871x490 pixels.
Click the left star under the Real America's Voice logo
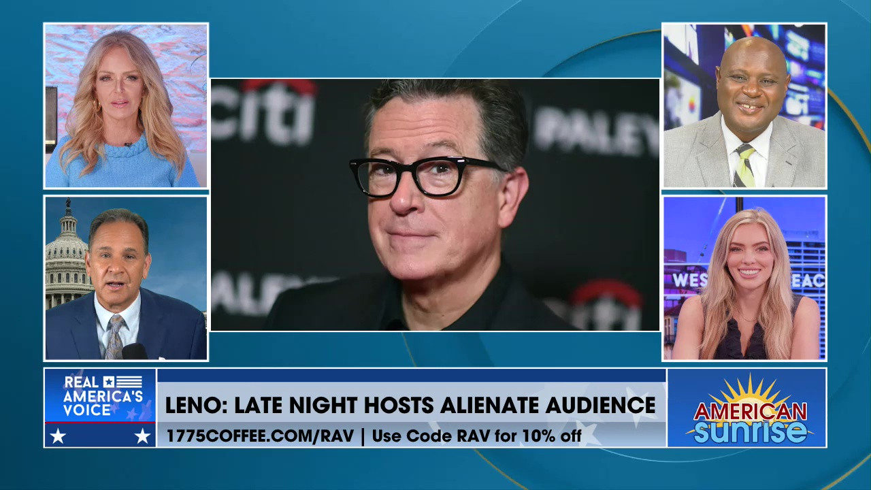click(x=59, y=436)
